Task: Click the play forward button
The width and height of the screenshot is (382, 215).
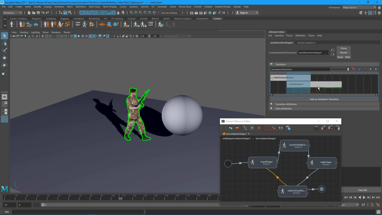Action: click(x=364, y=197)
